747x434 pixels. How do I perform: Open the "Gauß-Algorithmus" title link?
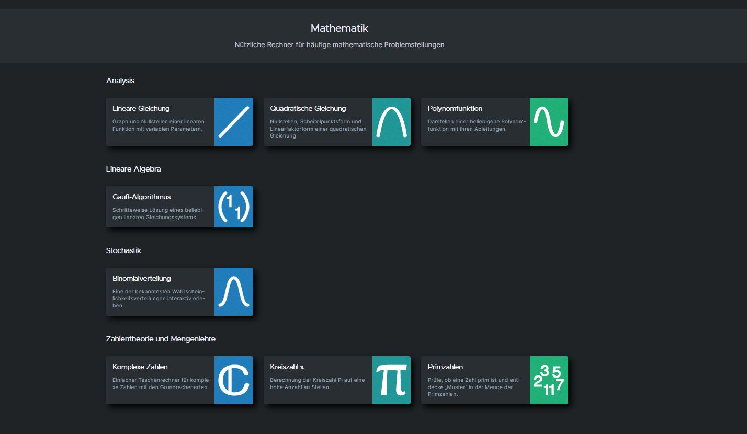[x=142, y=197]
